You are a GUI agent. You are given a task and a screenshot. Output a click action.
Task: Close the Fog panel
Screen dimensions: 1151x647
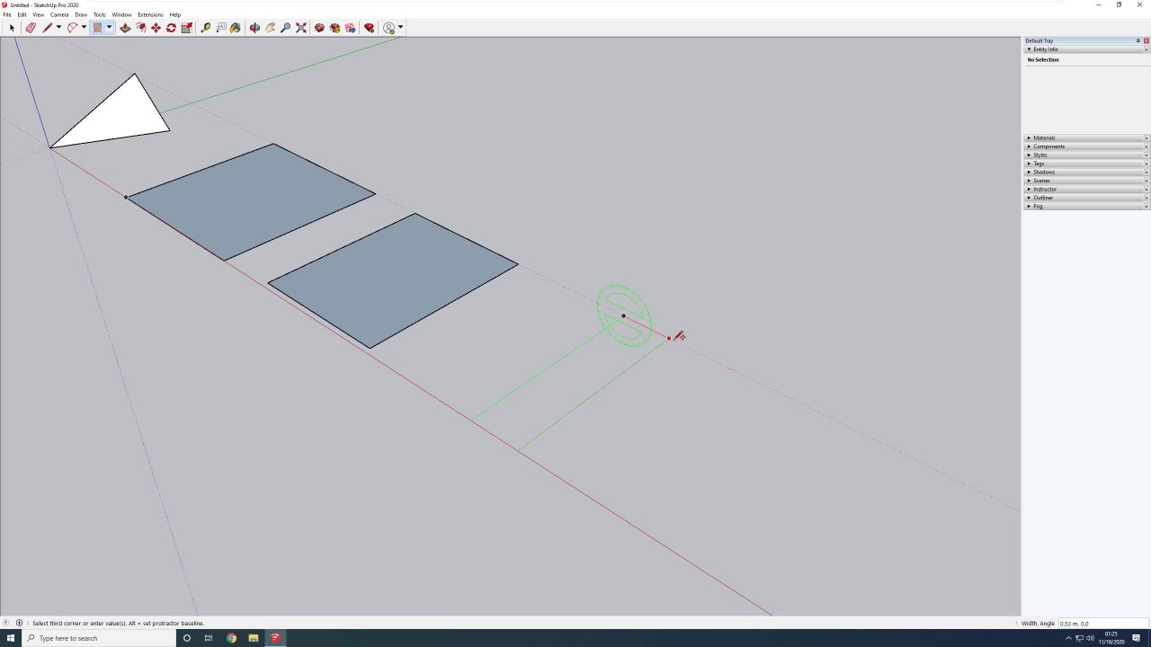[1147, 207]
